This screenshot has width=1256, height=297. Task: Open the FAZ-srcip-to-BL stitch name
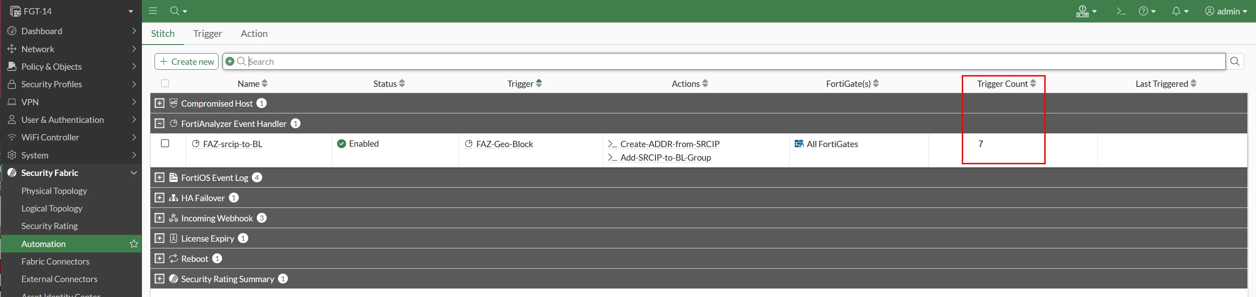coord(232,144)
